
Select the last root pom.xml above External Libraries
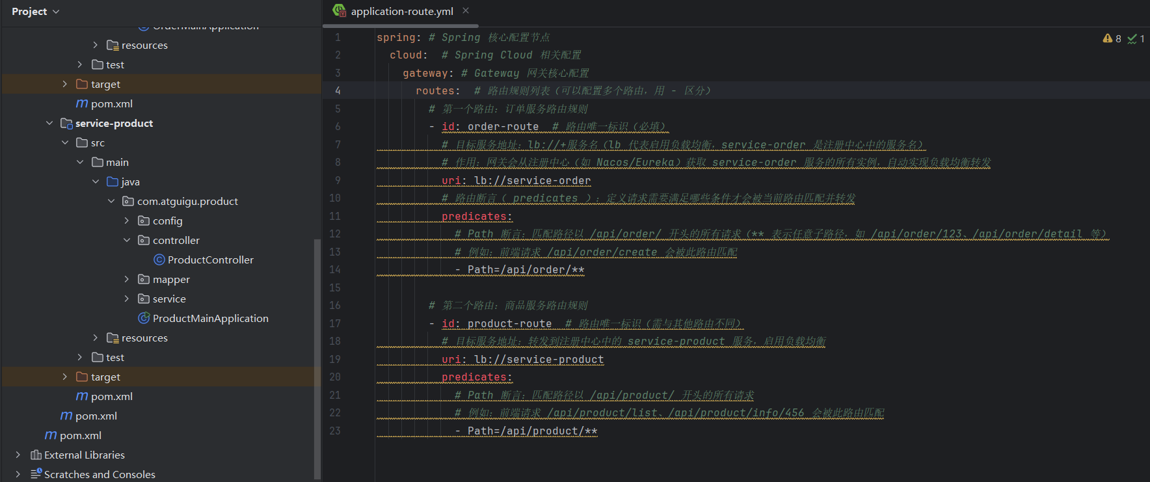pos(81,435)
